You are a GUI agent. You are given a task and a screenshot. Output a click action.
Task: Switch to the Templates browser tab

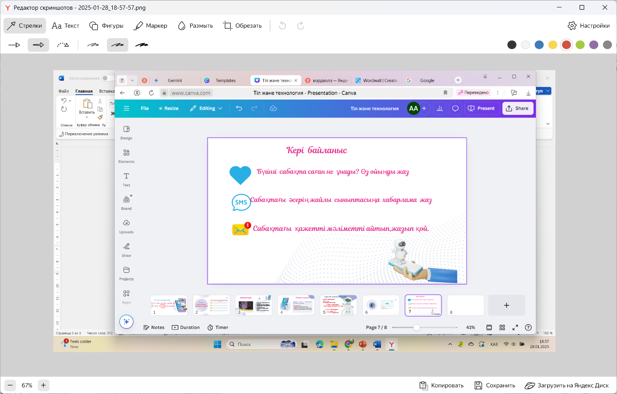click(225, 81)
